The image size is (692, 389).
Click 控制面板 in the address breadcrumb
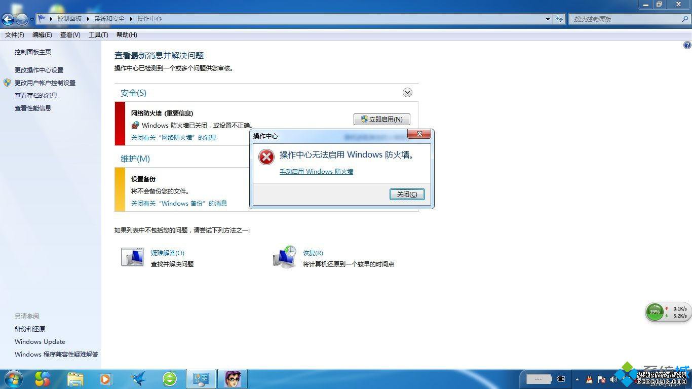(69, 19)
